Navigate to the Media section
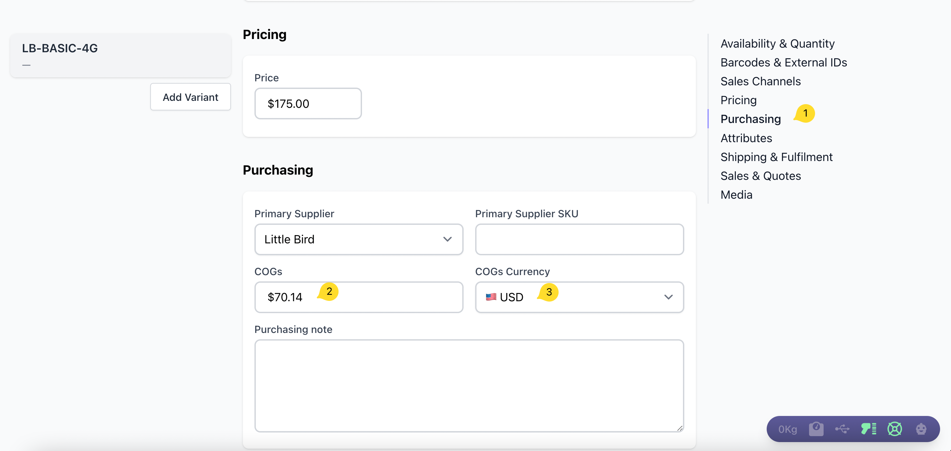 (x=736, y=195)
